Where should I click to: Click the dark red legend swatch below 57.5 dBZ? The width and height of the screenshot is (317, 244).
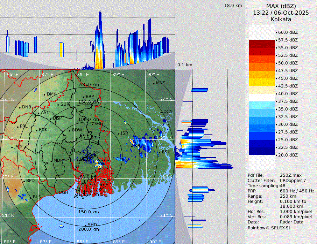point(262,44)
